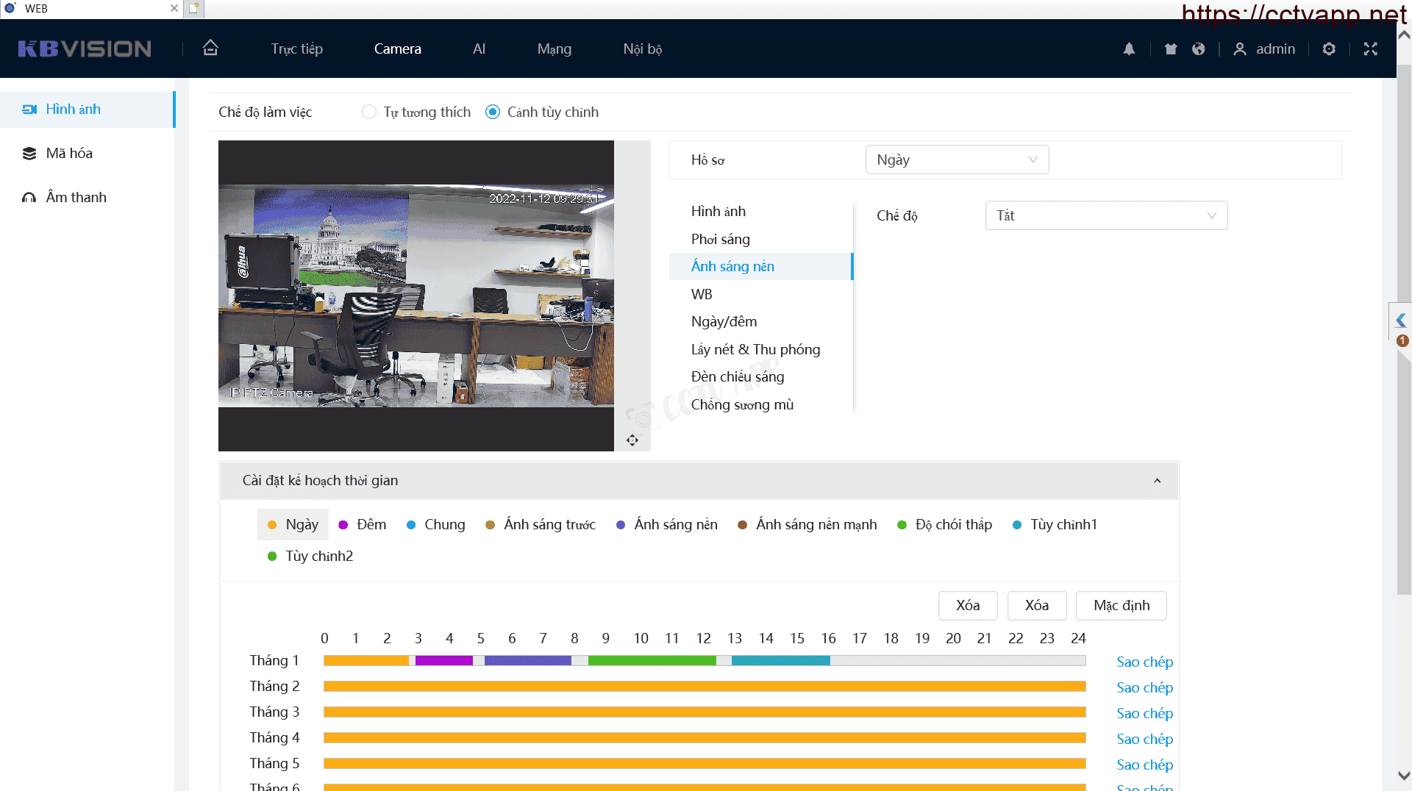This screenshot has height=791, width=1412.
Task: Switch to Mã hóa in sidebar
Action: point(69,153)
